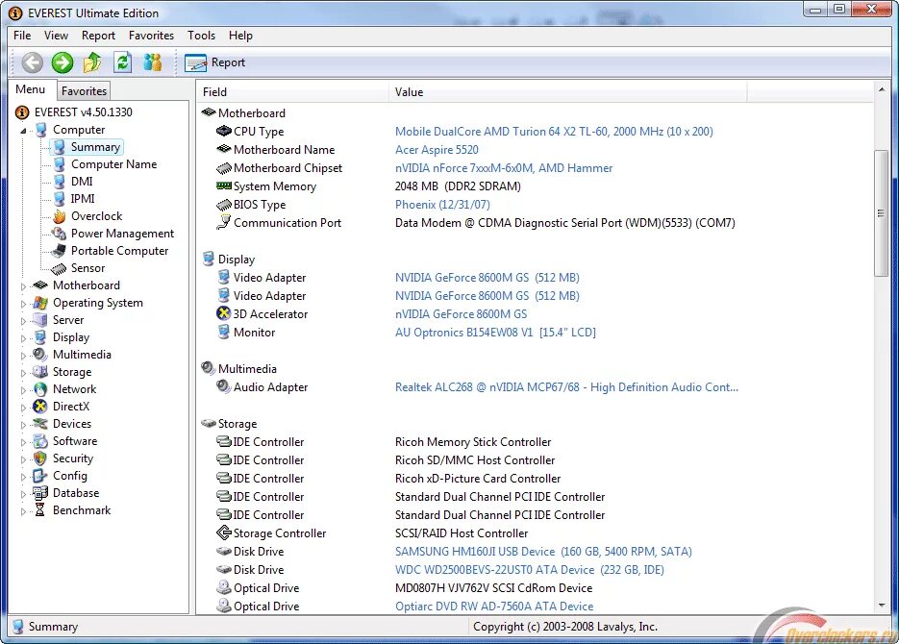This screenshot has width=899, height=644.
Task: Open the Acer Aspire 5520 link
Action: click(437, 150)
